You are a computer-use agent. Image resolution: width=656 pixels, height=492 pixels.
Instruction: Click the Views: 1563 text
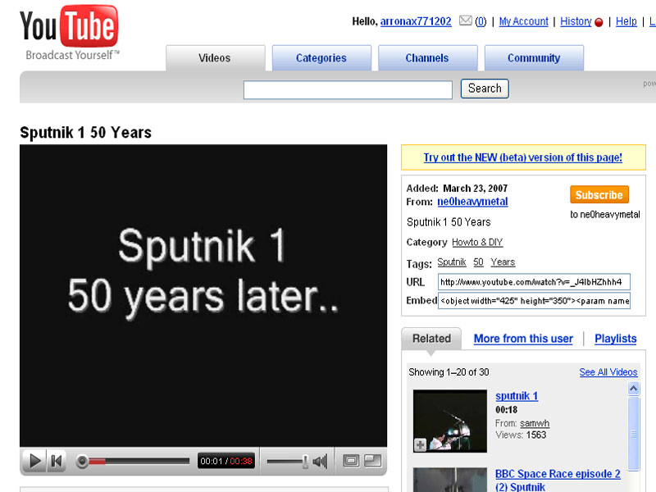click(521, 435)
